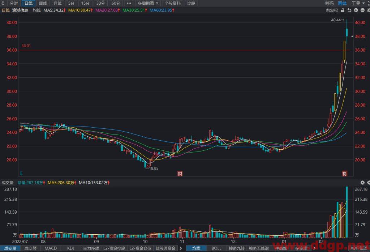Select the 5分 period
Image resolution: width=370 pixels, height=252 pixels.
pyautogui.click(x=71, y=3)
